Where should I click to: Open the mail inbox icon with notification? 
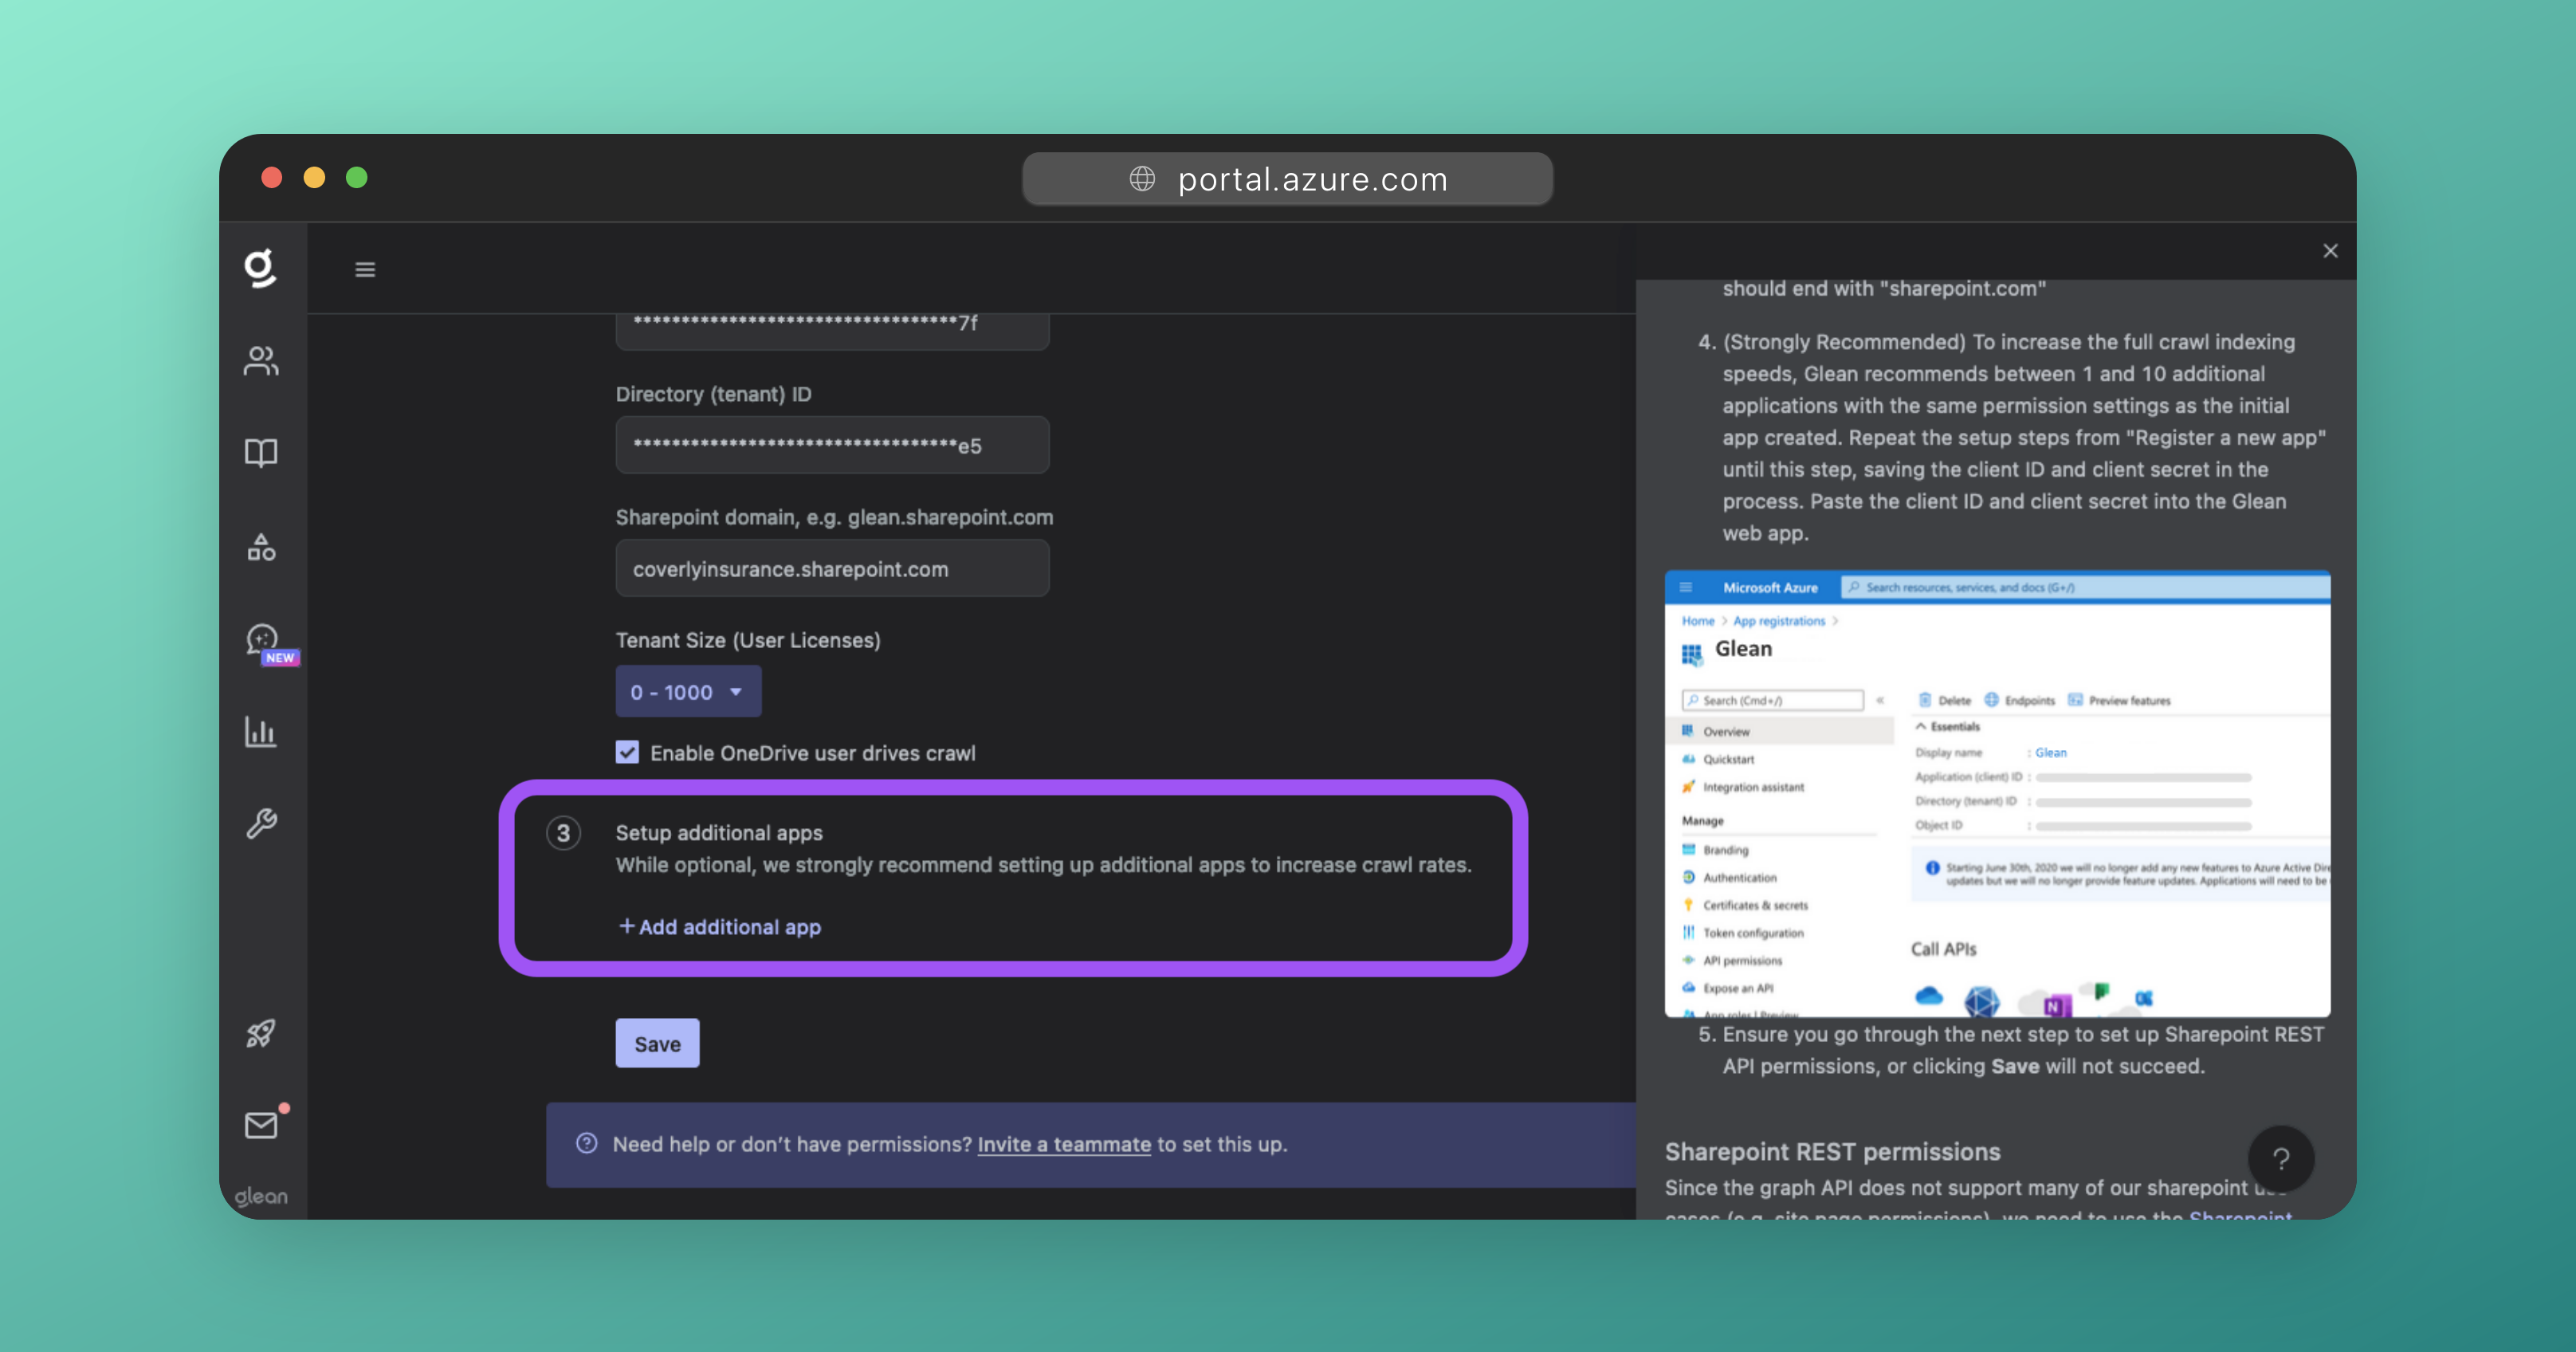tap(261, 1125)
